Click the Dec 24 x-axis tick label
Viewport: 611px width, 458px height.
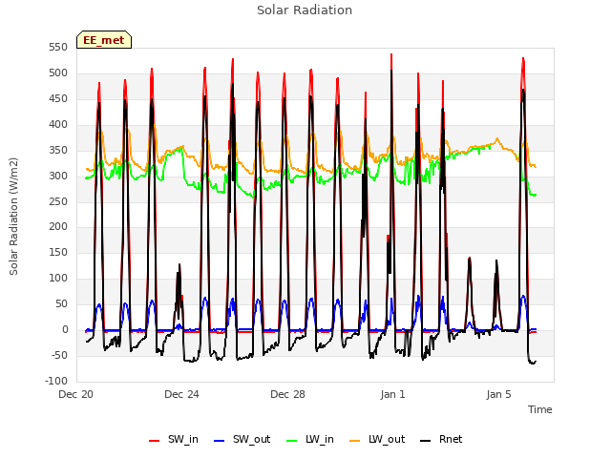click(x=181, y=394)
